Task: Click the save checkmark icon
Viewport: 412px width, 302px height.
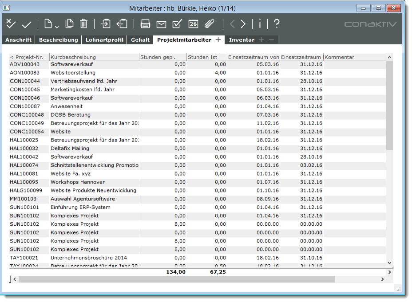Action: tap(27, 24)
